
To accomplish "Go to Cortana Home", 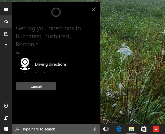I will pyautogui.click(x=6, y=22).
